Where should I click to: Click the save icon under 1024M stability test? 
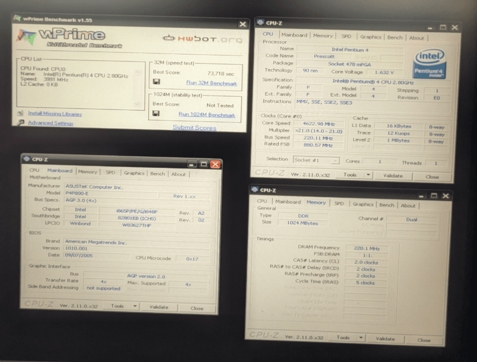[x=156, y=113]
